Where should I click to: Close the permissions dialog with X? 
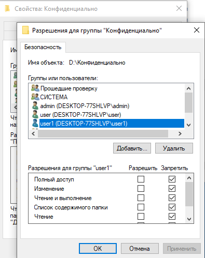coord(197,30)
